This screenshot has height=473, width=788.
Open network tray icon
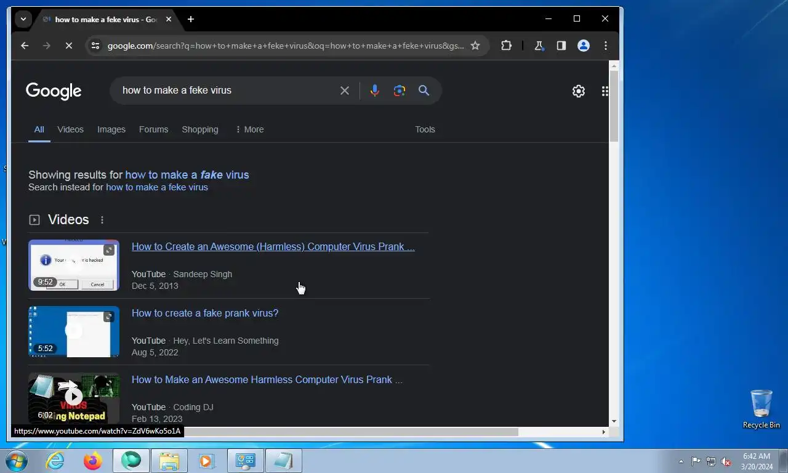[711, 461]
